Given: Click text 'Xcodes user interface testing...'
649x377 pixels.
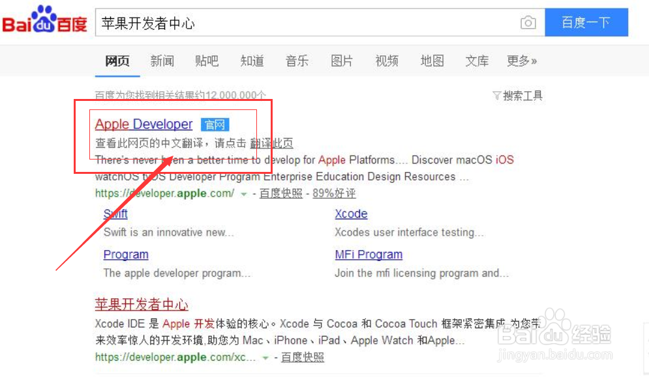Looking at the screenshot, I should pos(409,232).
